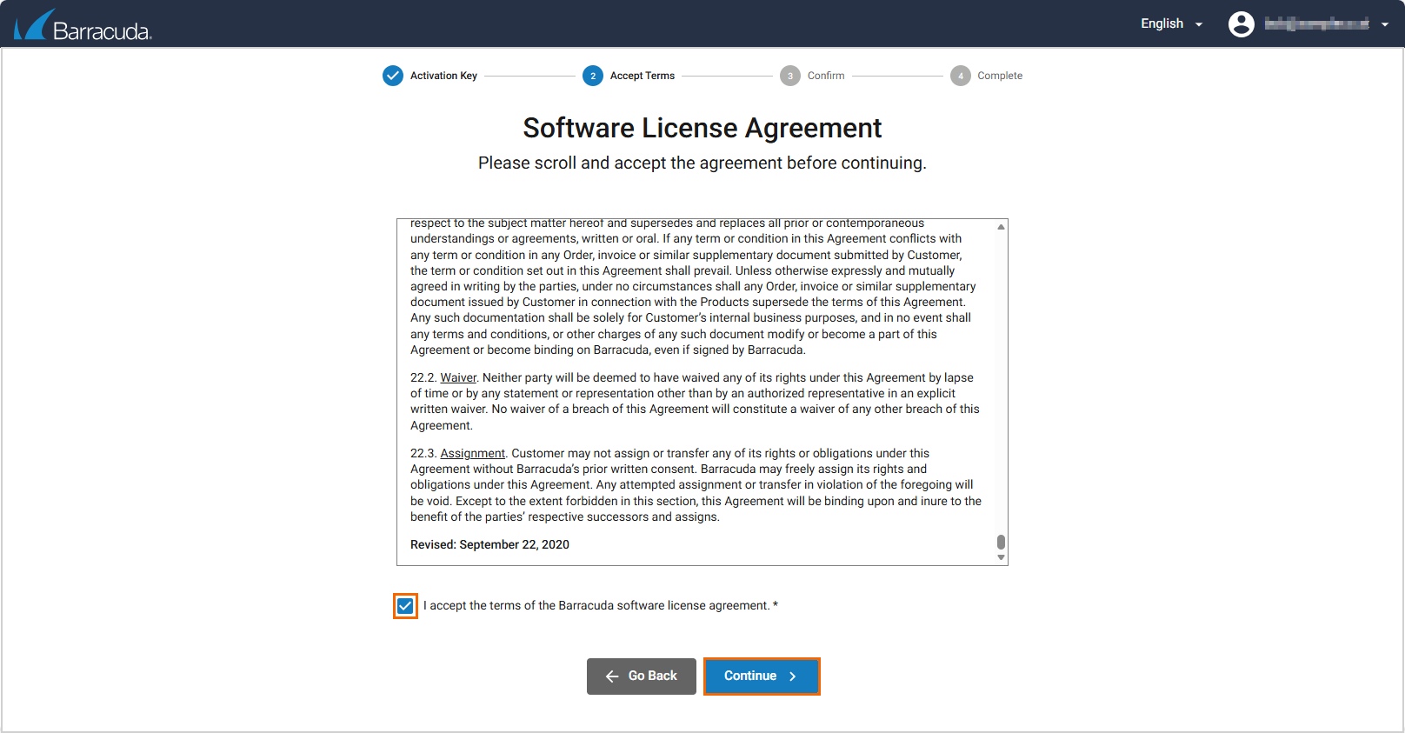Open the English language dropdown

pos(1171,23)
